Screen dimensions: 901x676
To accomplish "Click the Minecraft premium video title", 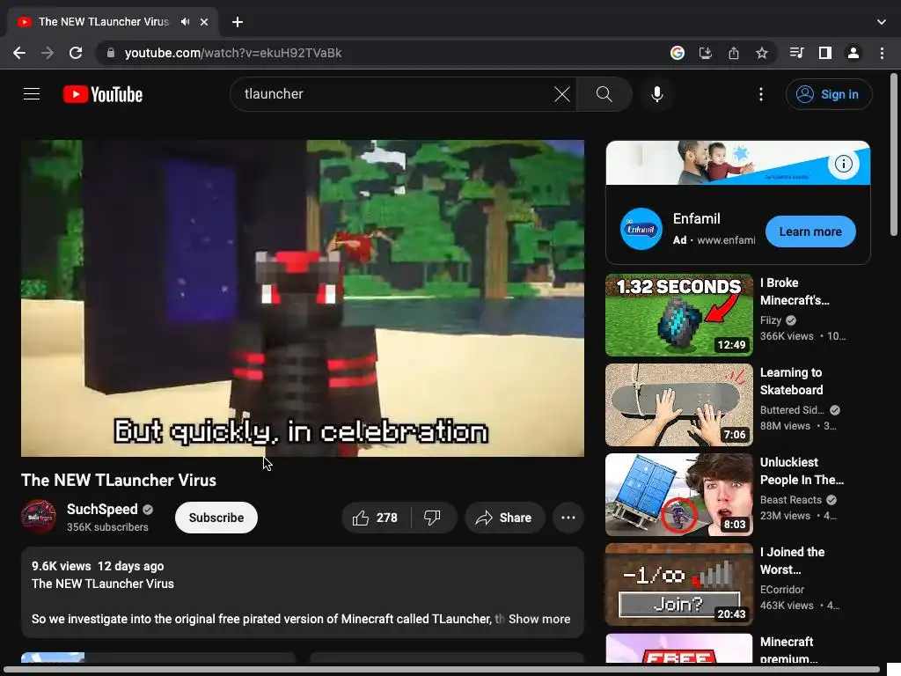I will [x=788, y=650].
